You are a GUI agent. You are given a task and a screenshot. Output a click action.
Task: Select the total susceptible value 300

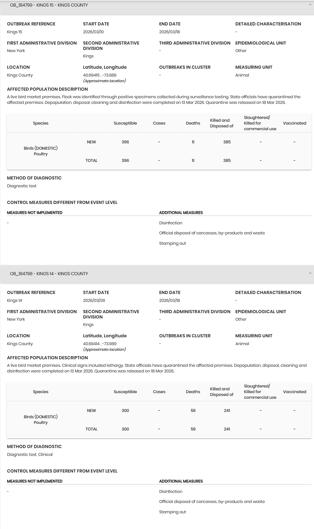125,429
